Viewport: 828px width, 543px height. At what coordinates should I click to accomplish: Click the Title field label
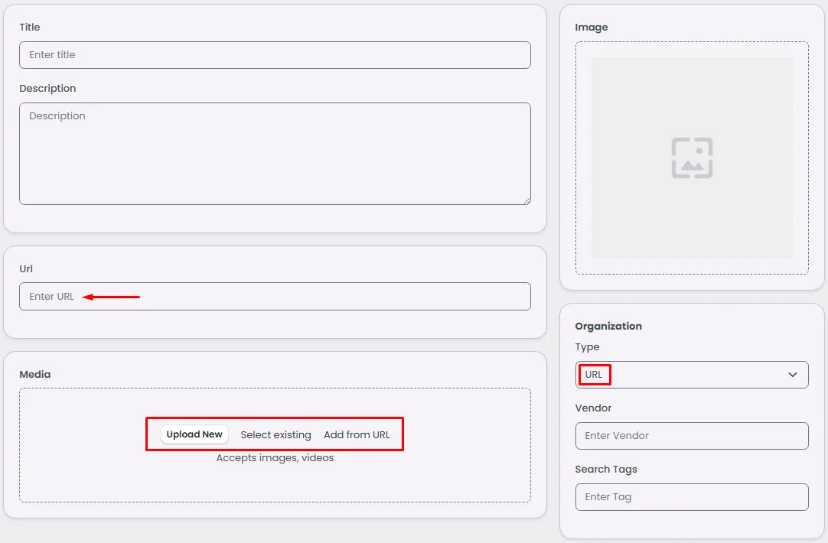[30, 28]
